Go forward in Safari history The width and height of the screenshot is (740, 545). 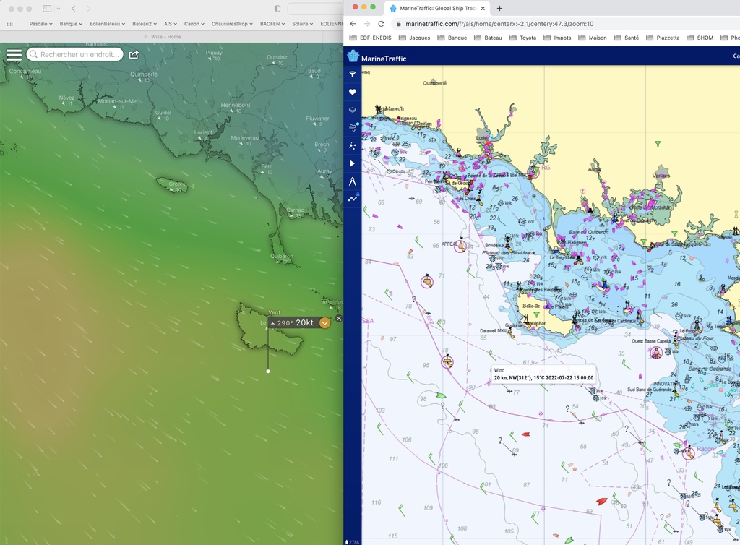click(88, 9)
